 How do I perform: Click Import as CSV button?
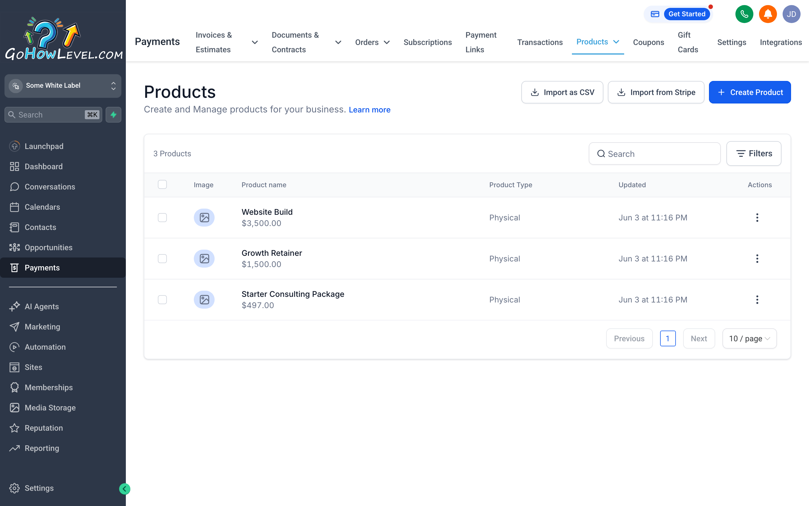562,92
